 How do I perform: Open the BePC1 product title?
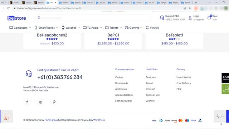click(113, 35)
